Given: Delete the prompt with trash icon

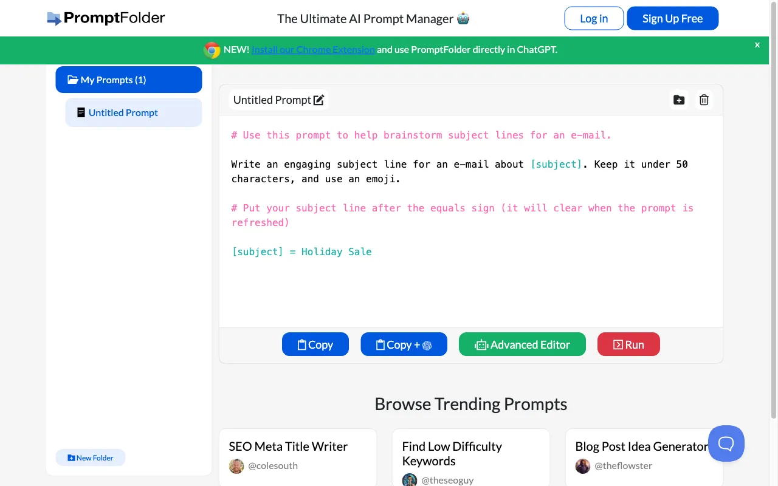Looking at the screenshot, I should [704, 100].
